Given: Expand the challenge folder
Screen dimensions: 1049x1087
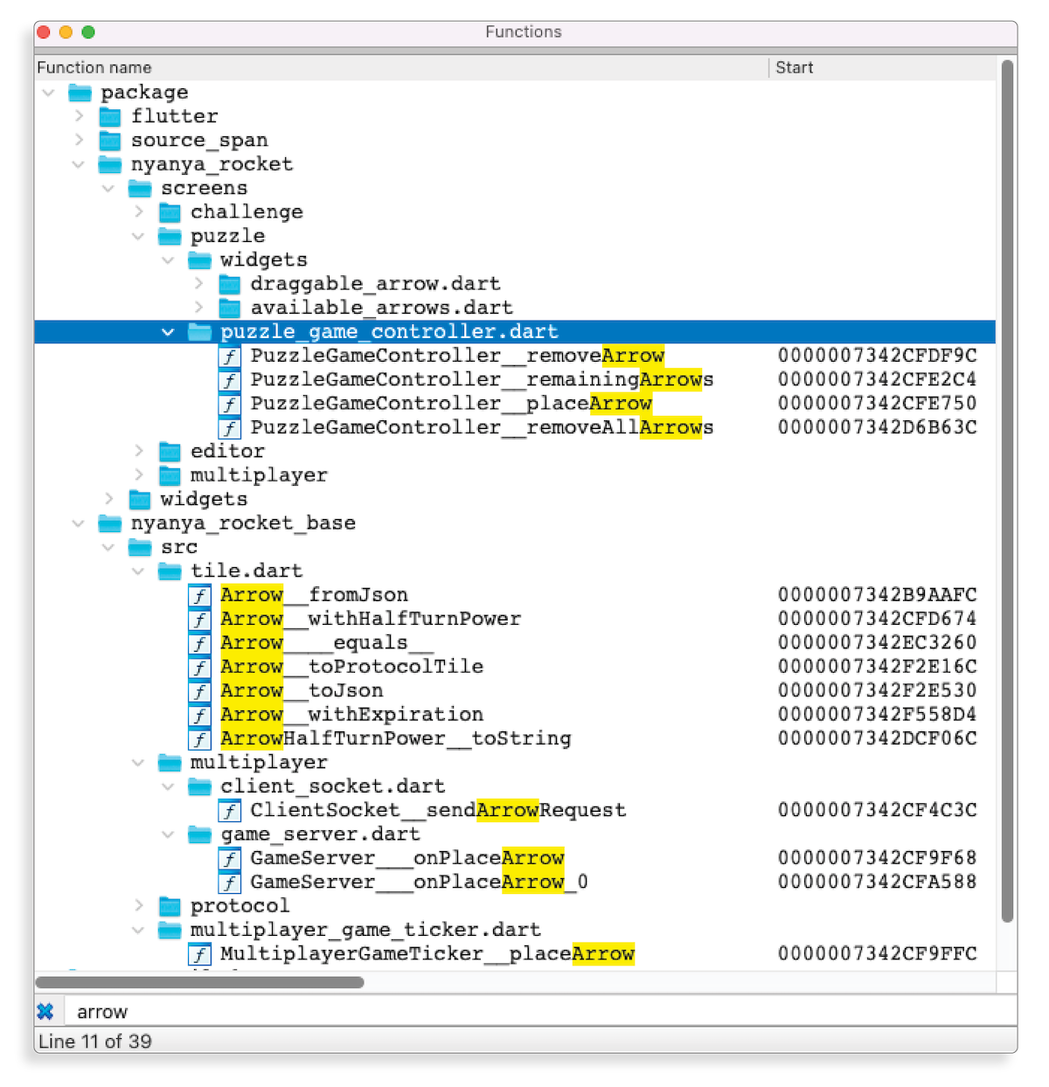Looking at the screenshot, I should coord(138,211).
